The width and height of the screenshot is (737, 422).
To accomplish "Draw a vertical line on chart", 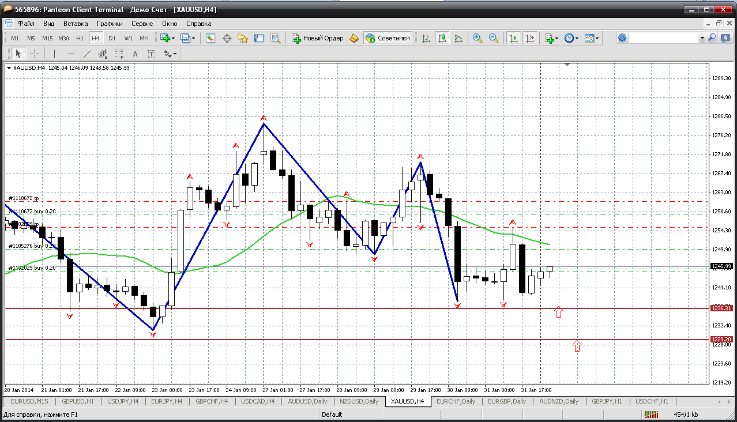I will (54, 54).
